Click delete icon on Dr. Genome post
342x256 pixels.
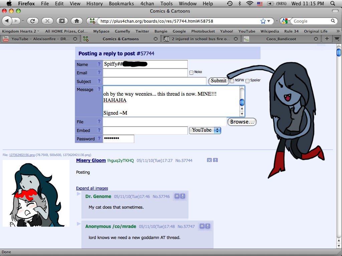click(x=177, y=196)
